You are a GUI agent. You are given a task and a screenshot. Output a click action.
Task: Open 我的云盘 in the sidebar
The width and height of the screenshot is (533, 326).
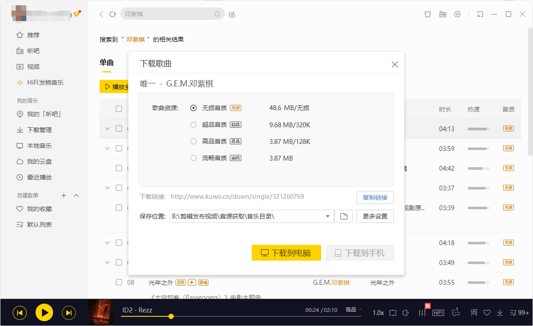click(x=34, y=161)
